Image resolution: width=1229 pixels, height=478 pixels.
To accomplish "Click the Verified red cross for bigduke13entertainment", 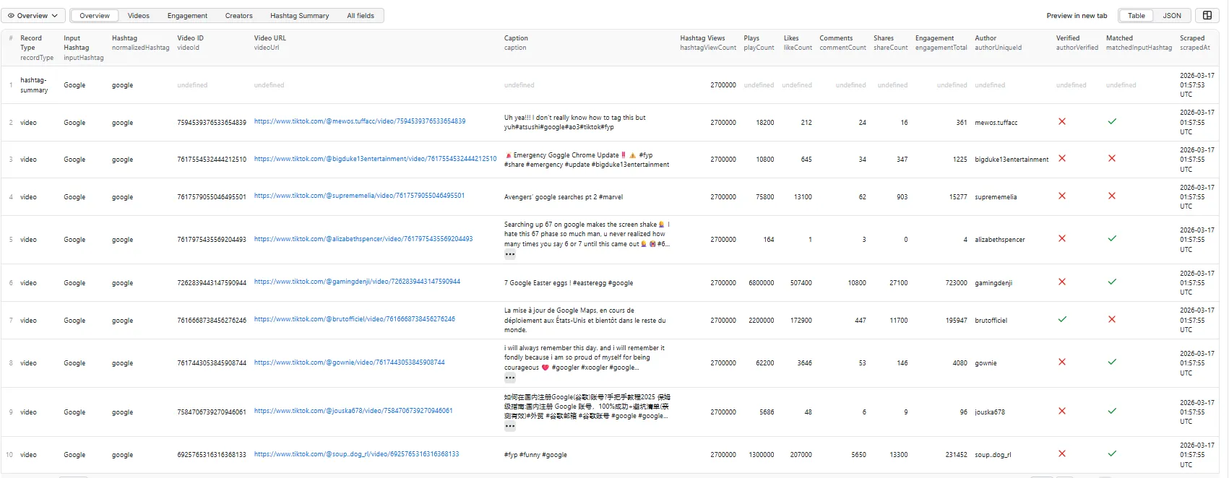I will tap(1062, 158).
